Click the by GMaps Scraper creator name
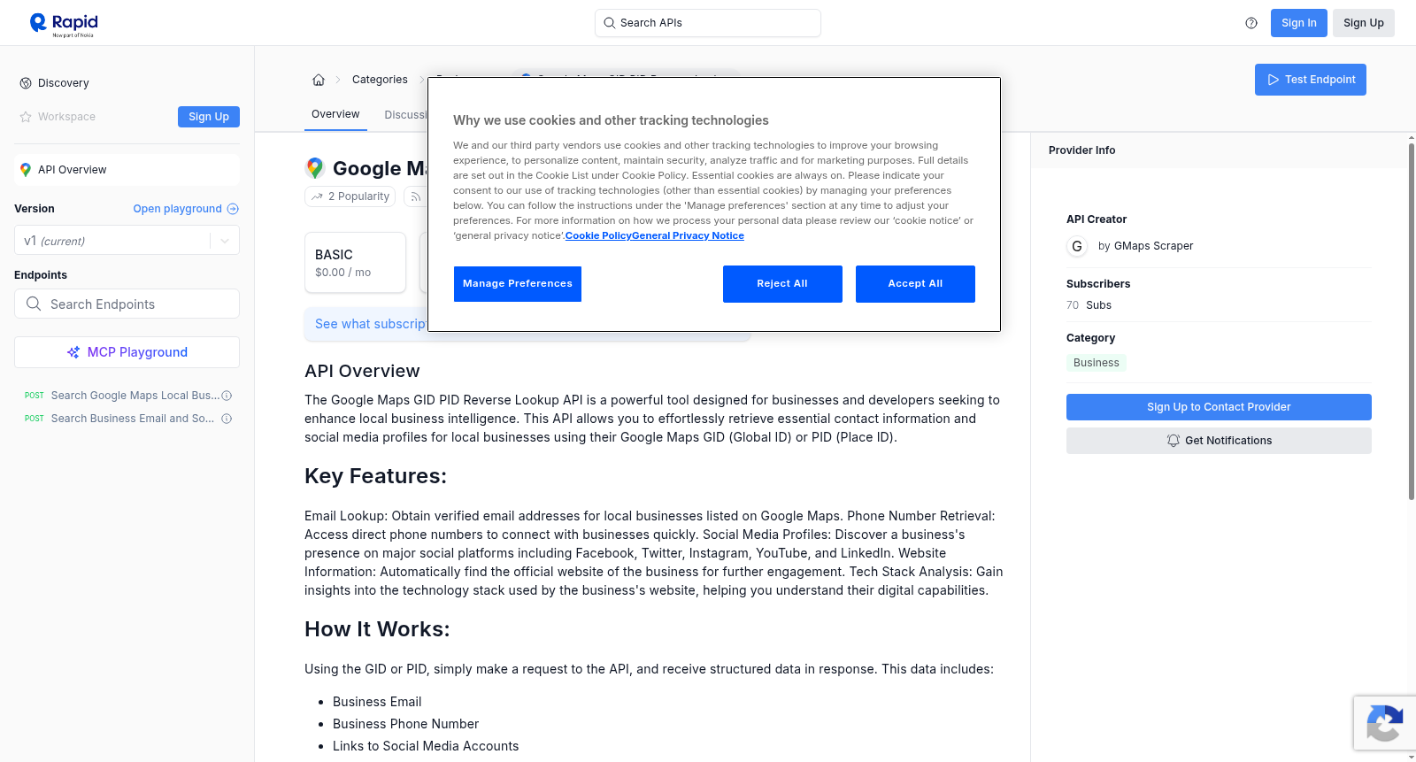Image resolution: width=1416 pixels, height=762 pixels. 1145,246
